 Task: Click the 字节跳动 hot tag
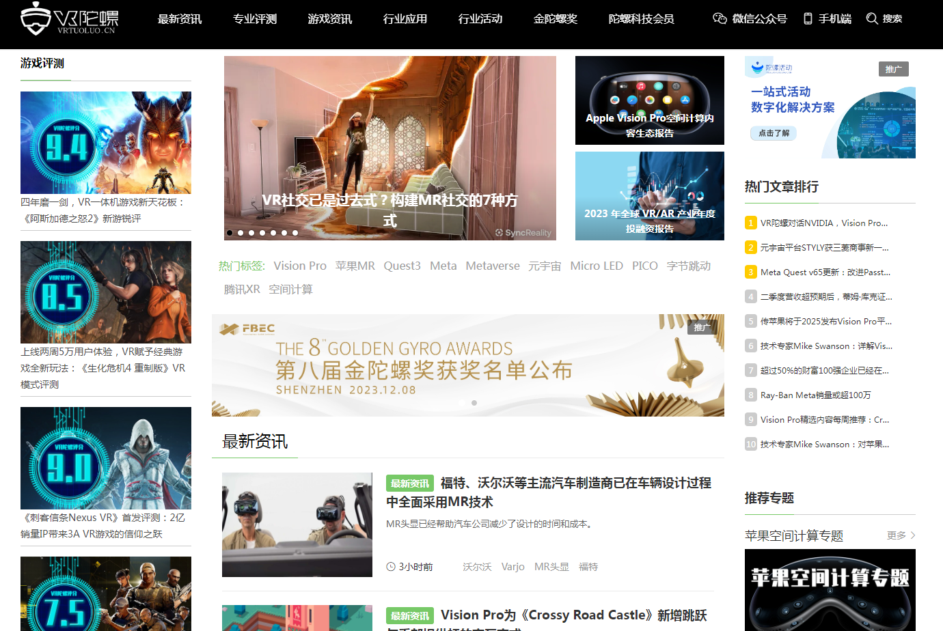689,266
